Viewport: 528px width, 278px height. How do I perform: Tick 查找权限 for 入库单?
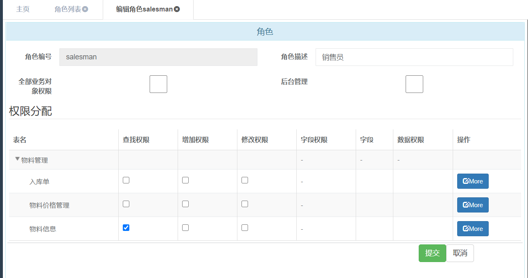click(126, 180)
